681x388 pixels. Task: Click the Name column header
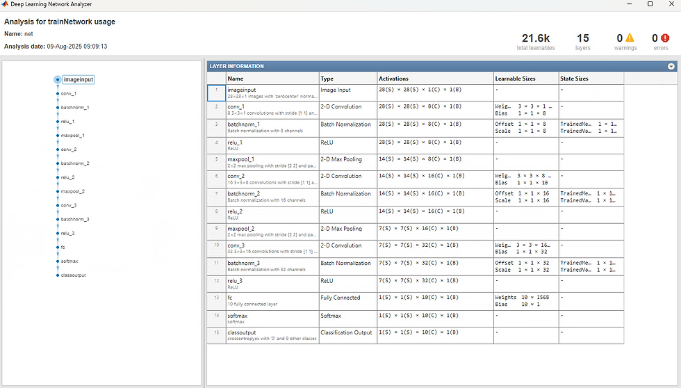pos(272,79)
